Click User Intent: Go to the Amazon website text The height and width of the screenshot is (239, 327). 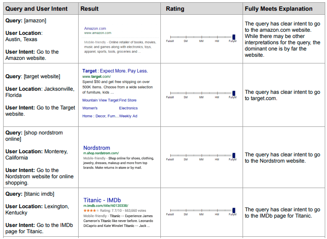coord(32,55)
